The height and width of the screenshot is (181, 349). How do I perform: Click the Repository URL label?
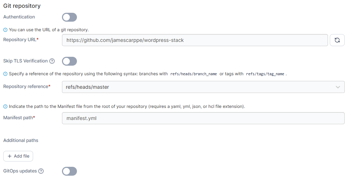pyautogui.click(x=20, y=40)
